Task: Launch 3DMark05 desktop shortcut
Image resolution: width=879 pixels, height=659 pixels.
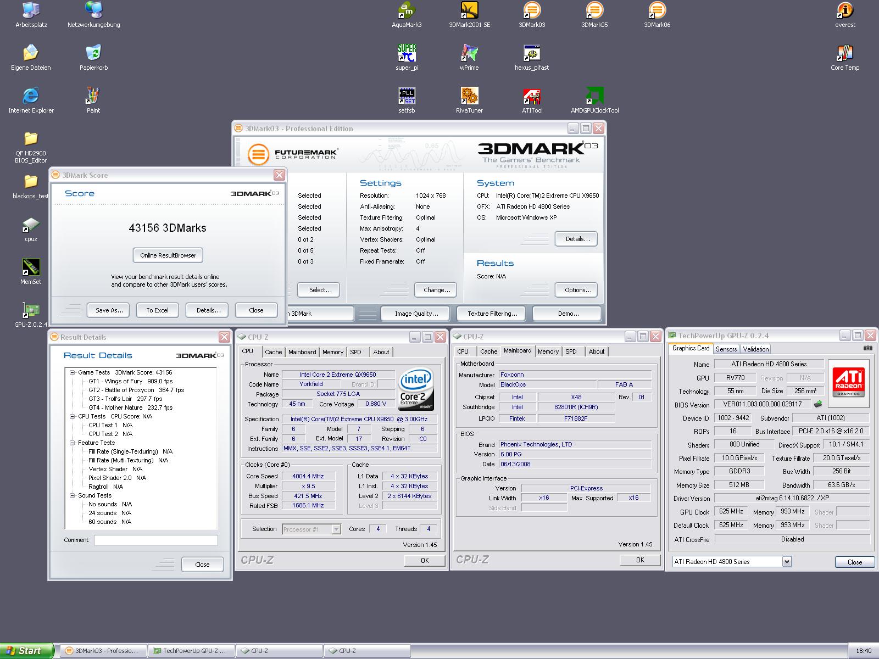Action: [594, 15]
